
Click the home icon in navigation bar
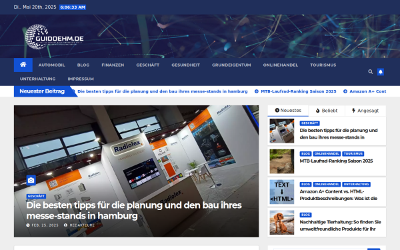click(23, 65)
